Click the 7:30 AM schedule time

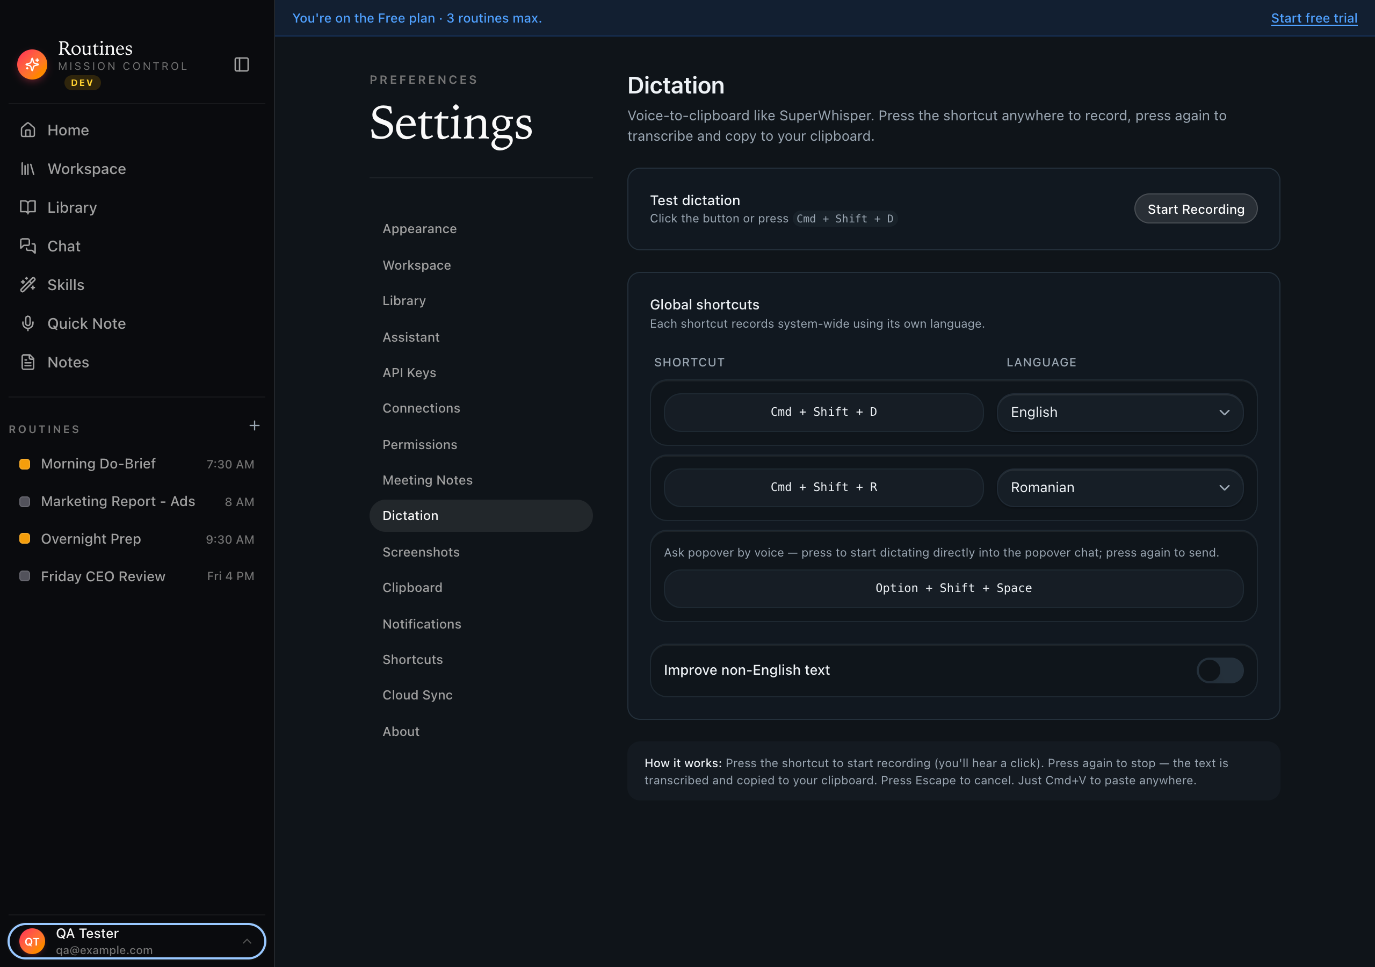pyautogui.click(x=230, y=464)
